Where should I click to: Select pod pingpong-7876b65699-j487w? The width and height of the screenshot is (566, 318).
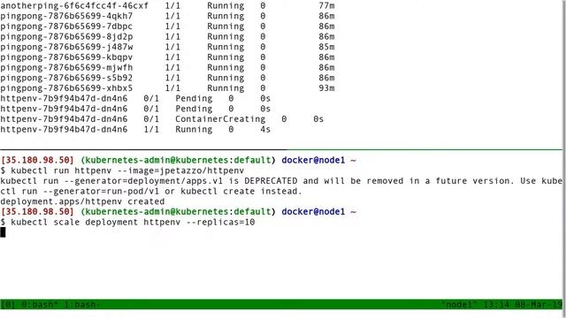pos(66,47)
